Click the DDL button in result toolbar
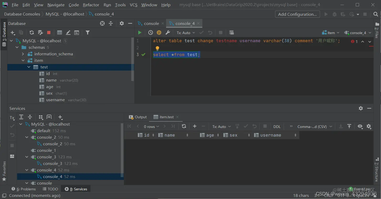 (277, 127)
